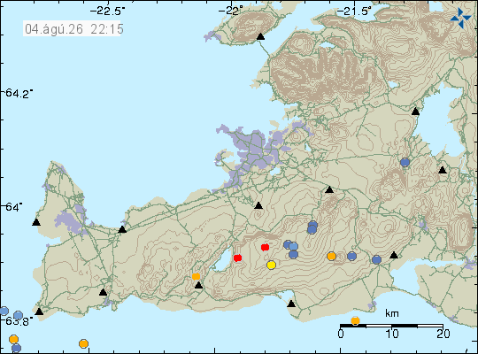Viewport: 478px width, 354px height.
Task: Click the red earthquake dot beside the lake
Action: point(237,258)
